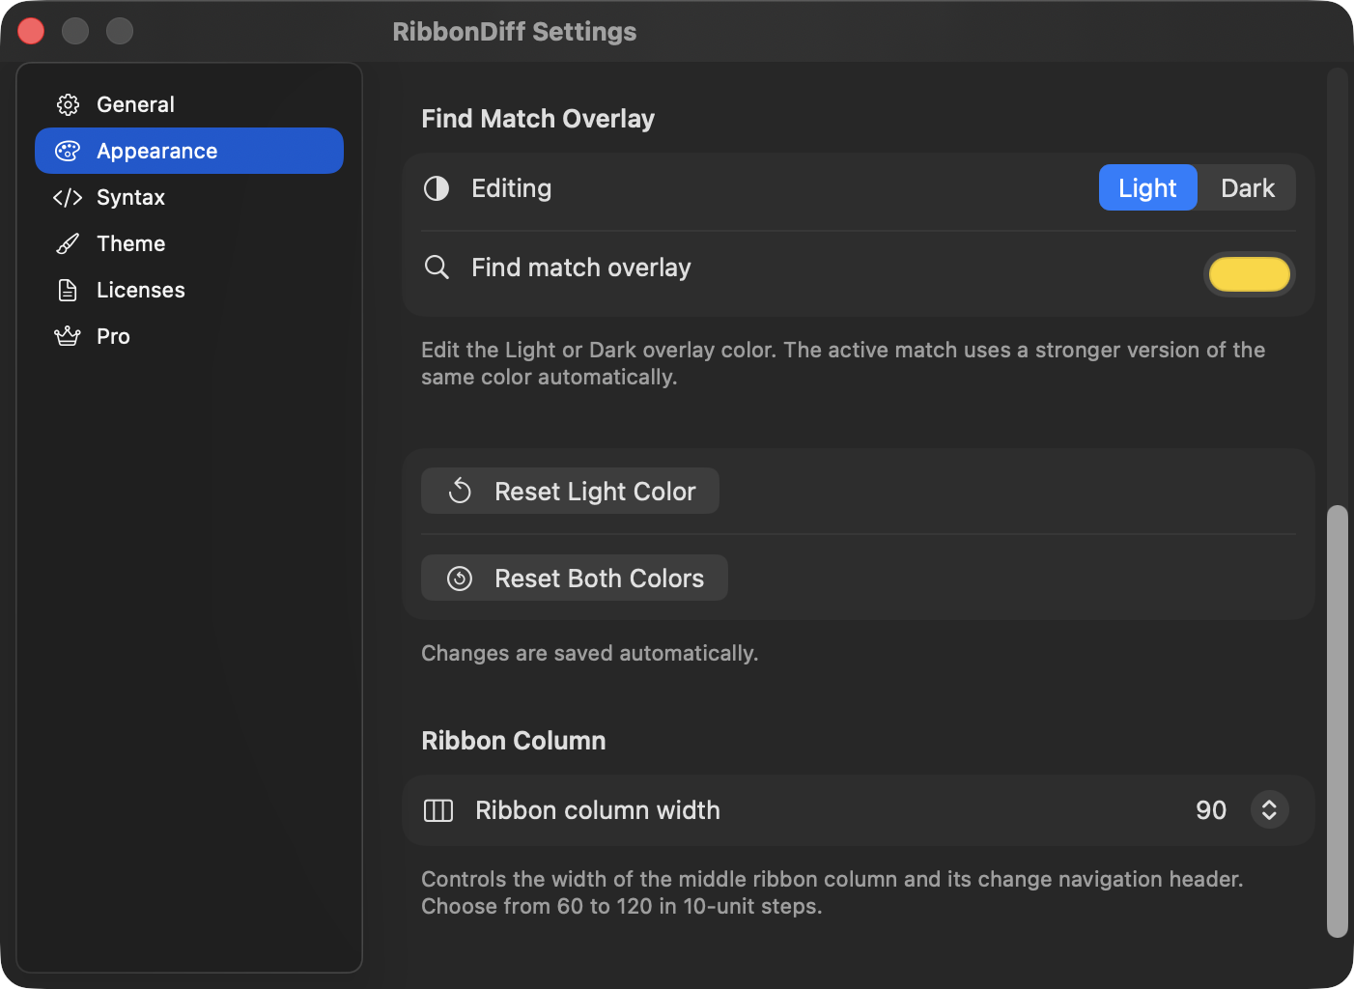Click the ribbon column width columns icon

438,810
